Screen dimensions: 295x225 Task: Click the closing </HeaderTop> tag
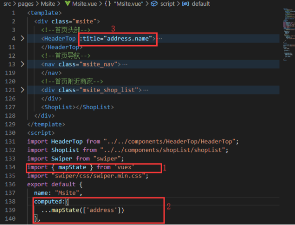pyautogui.click(x=62, y=47)
